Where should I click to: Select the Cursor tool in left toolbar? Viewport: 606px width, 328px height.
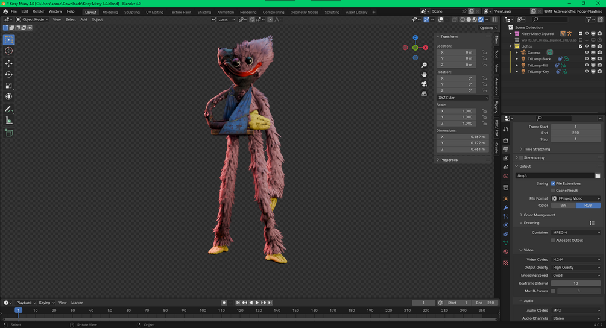(x=9, y=51)
